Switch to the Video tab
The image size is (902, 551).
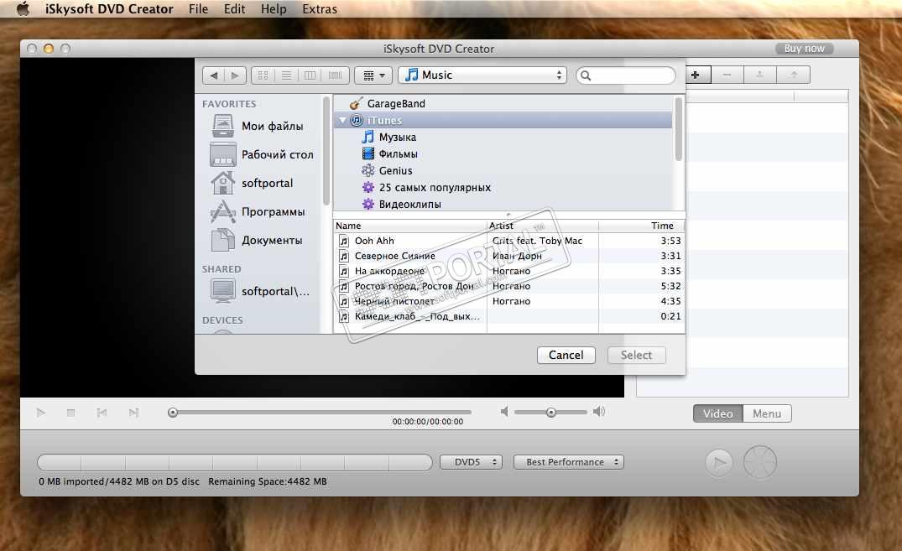coord(718,413)
